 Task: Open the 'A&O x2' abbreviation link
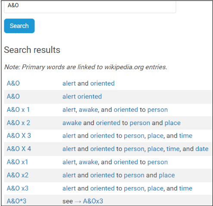tap(18, 175)
